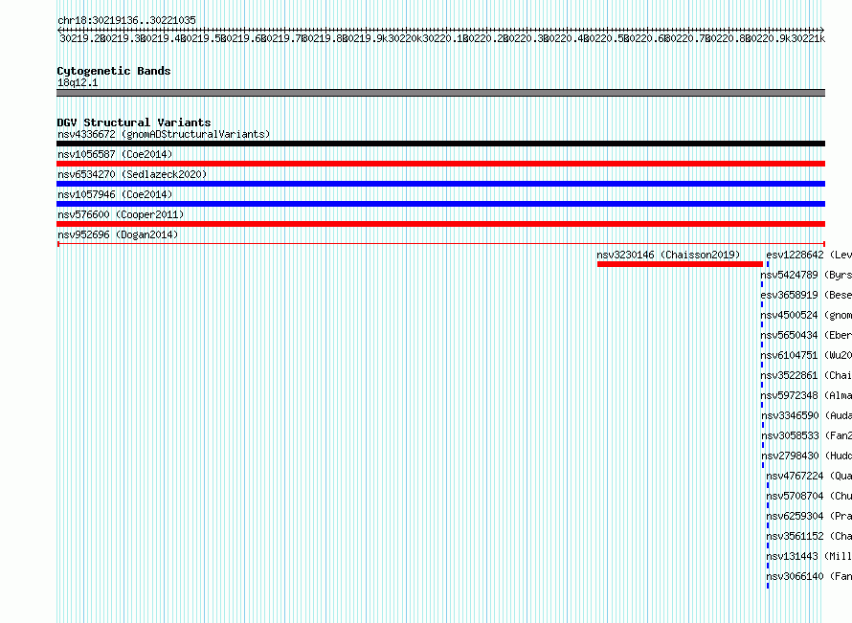Open the nsv3066140 variant label
Viewport: 852px width, 623px height.
coord(809,576)
